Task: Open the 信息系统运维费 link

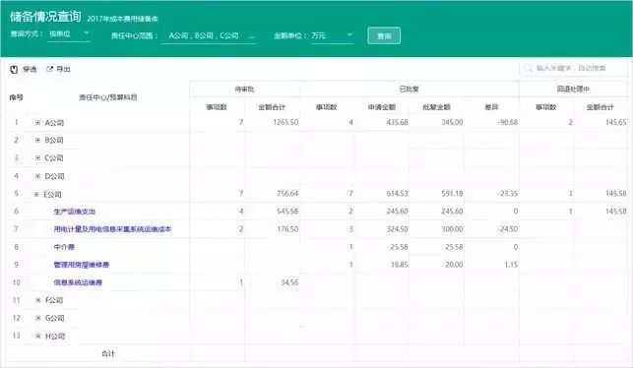Action: click(x=78, y=282)
